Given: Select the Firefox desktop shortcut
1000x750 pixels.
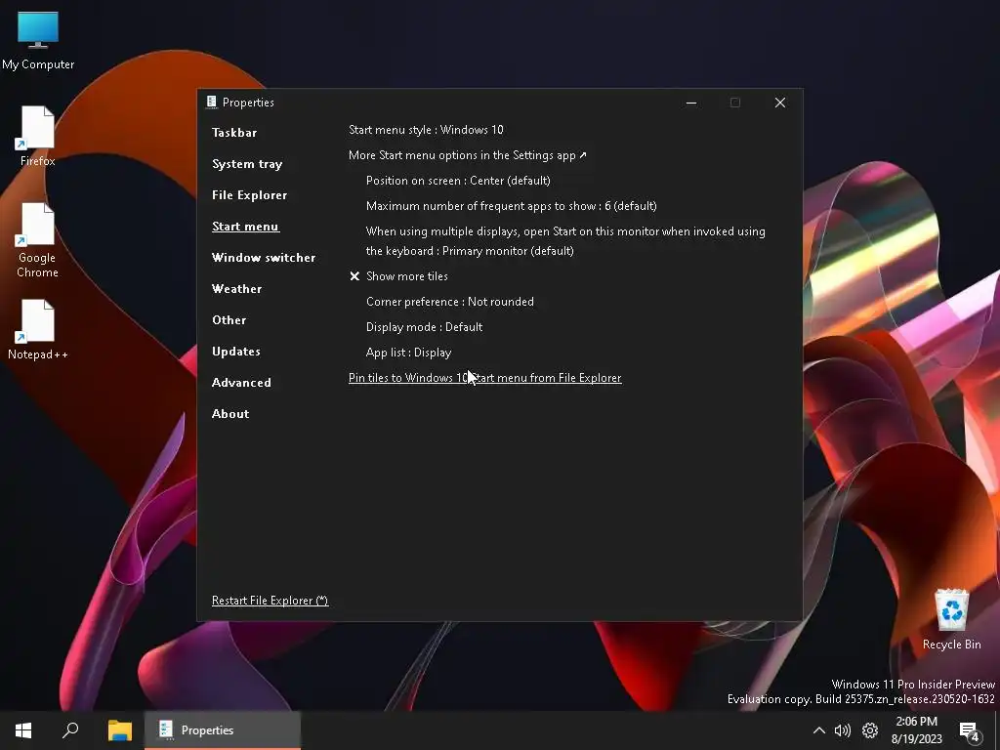Looking at the screenshot, I should 38,137.
